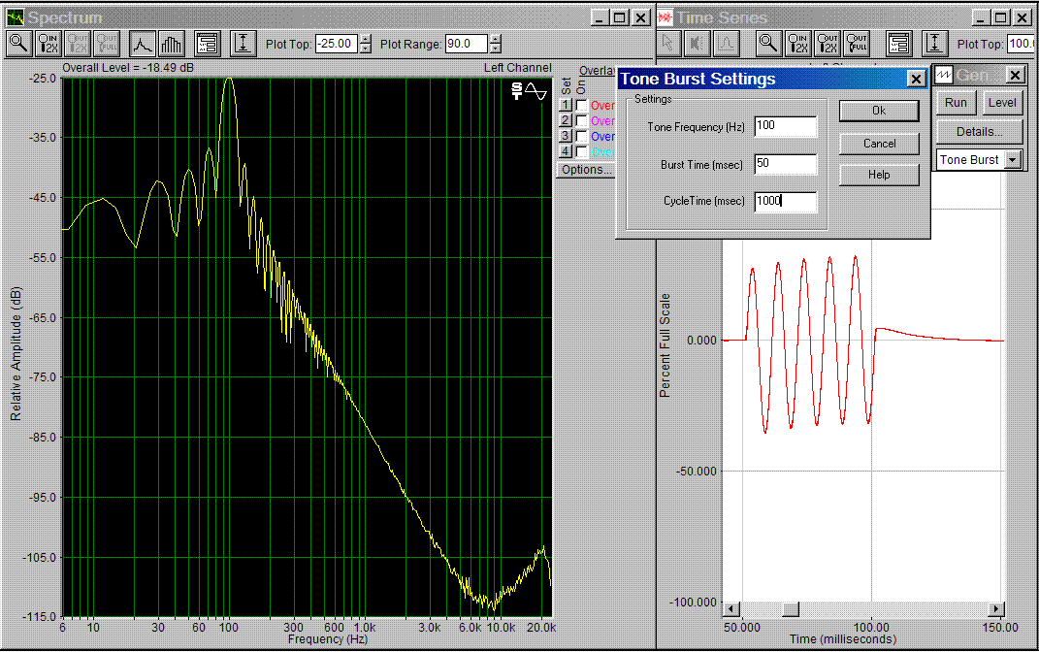Image resolution: width=1039 pixels, height=652 pixels.
Task: Toggle overlay 2 checkbox on
Action: (581, 121)
